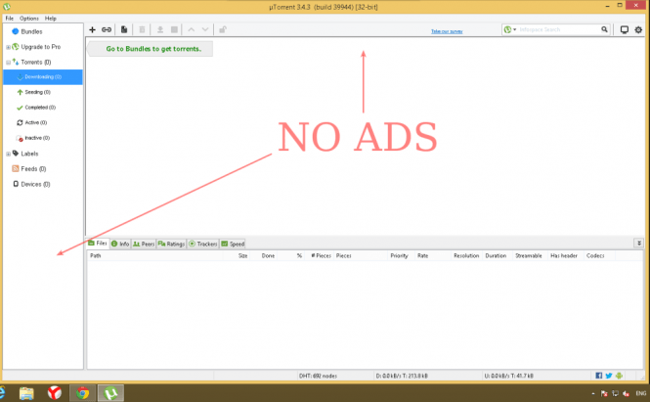Select Bundles in the sidebar
Viewport: 650px width, 402px height.
click(31, 31)
